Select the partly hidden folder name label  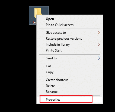pyautogui.click(x=34, y=22)
